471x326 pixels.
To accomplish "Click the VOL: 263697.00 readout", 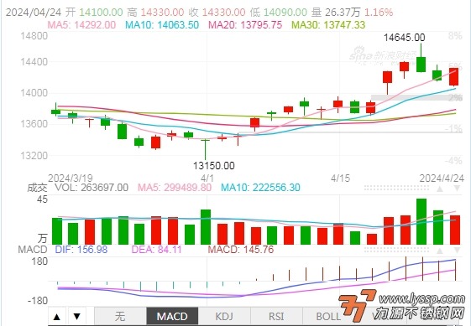I will coord(92,188).
